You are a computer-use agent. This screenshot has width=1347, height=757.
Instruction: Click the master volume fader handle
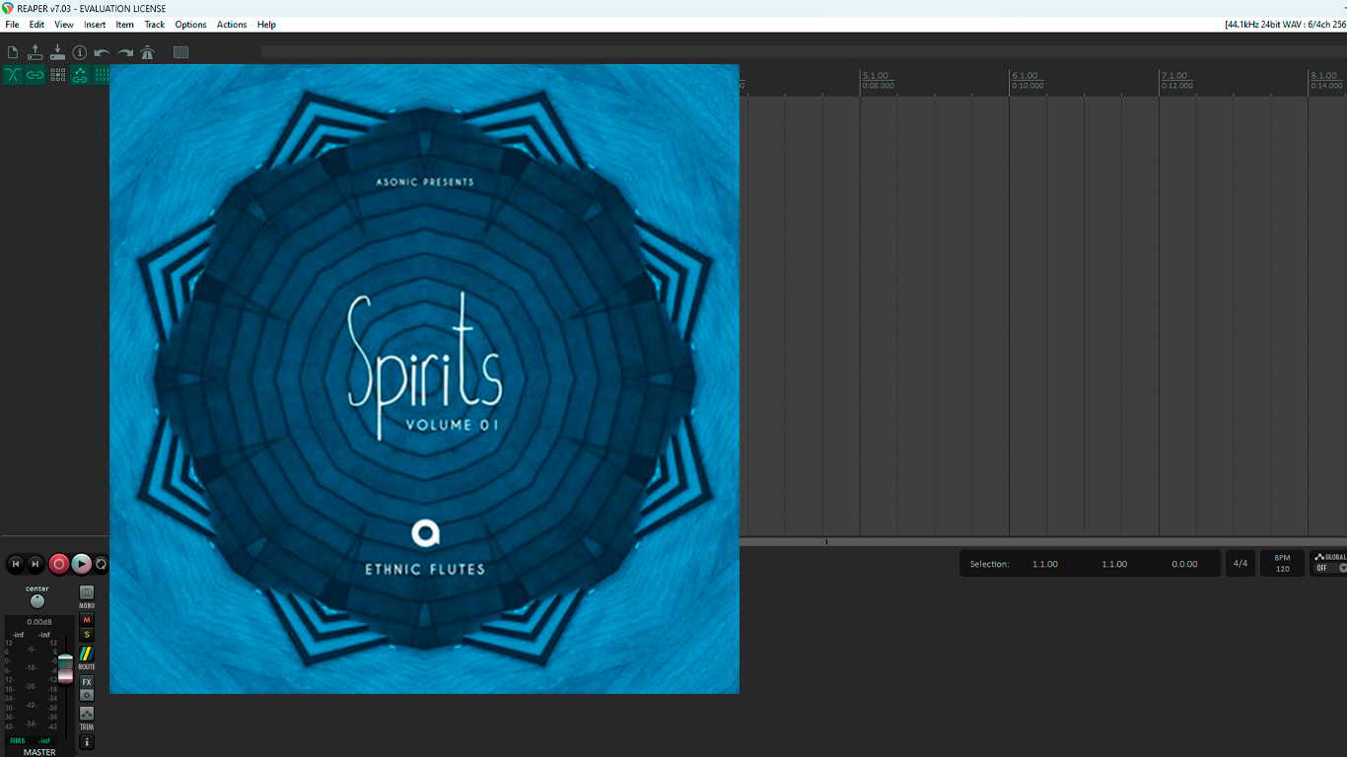65,668
